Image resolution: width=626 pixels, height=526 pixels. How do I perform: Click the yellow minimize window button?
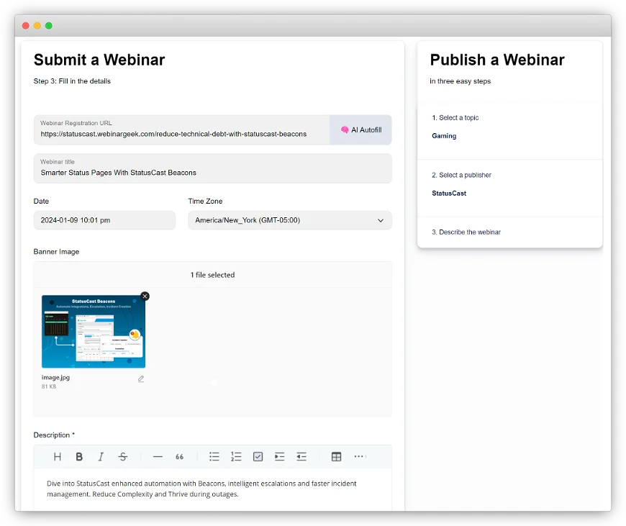click(x=37, y=26)
